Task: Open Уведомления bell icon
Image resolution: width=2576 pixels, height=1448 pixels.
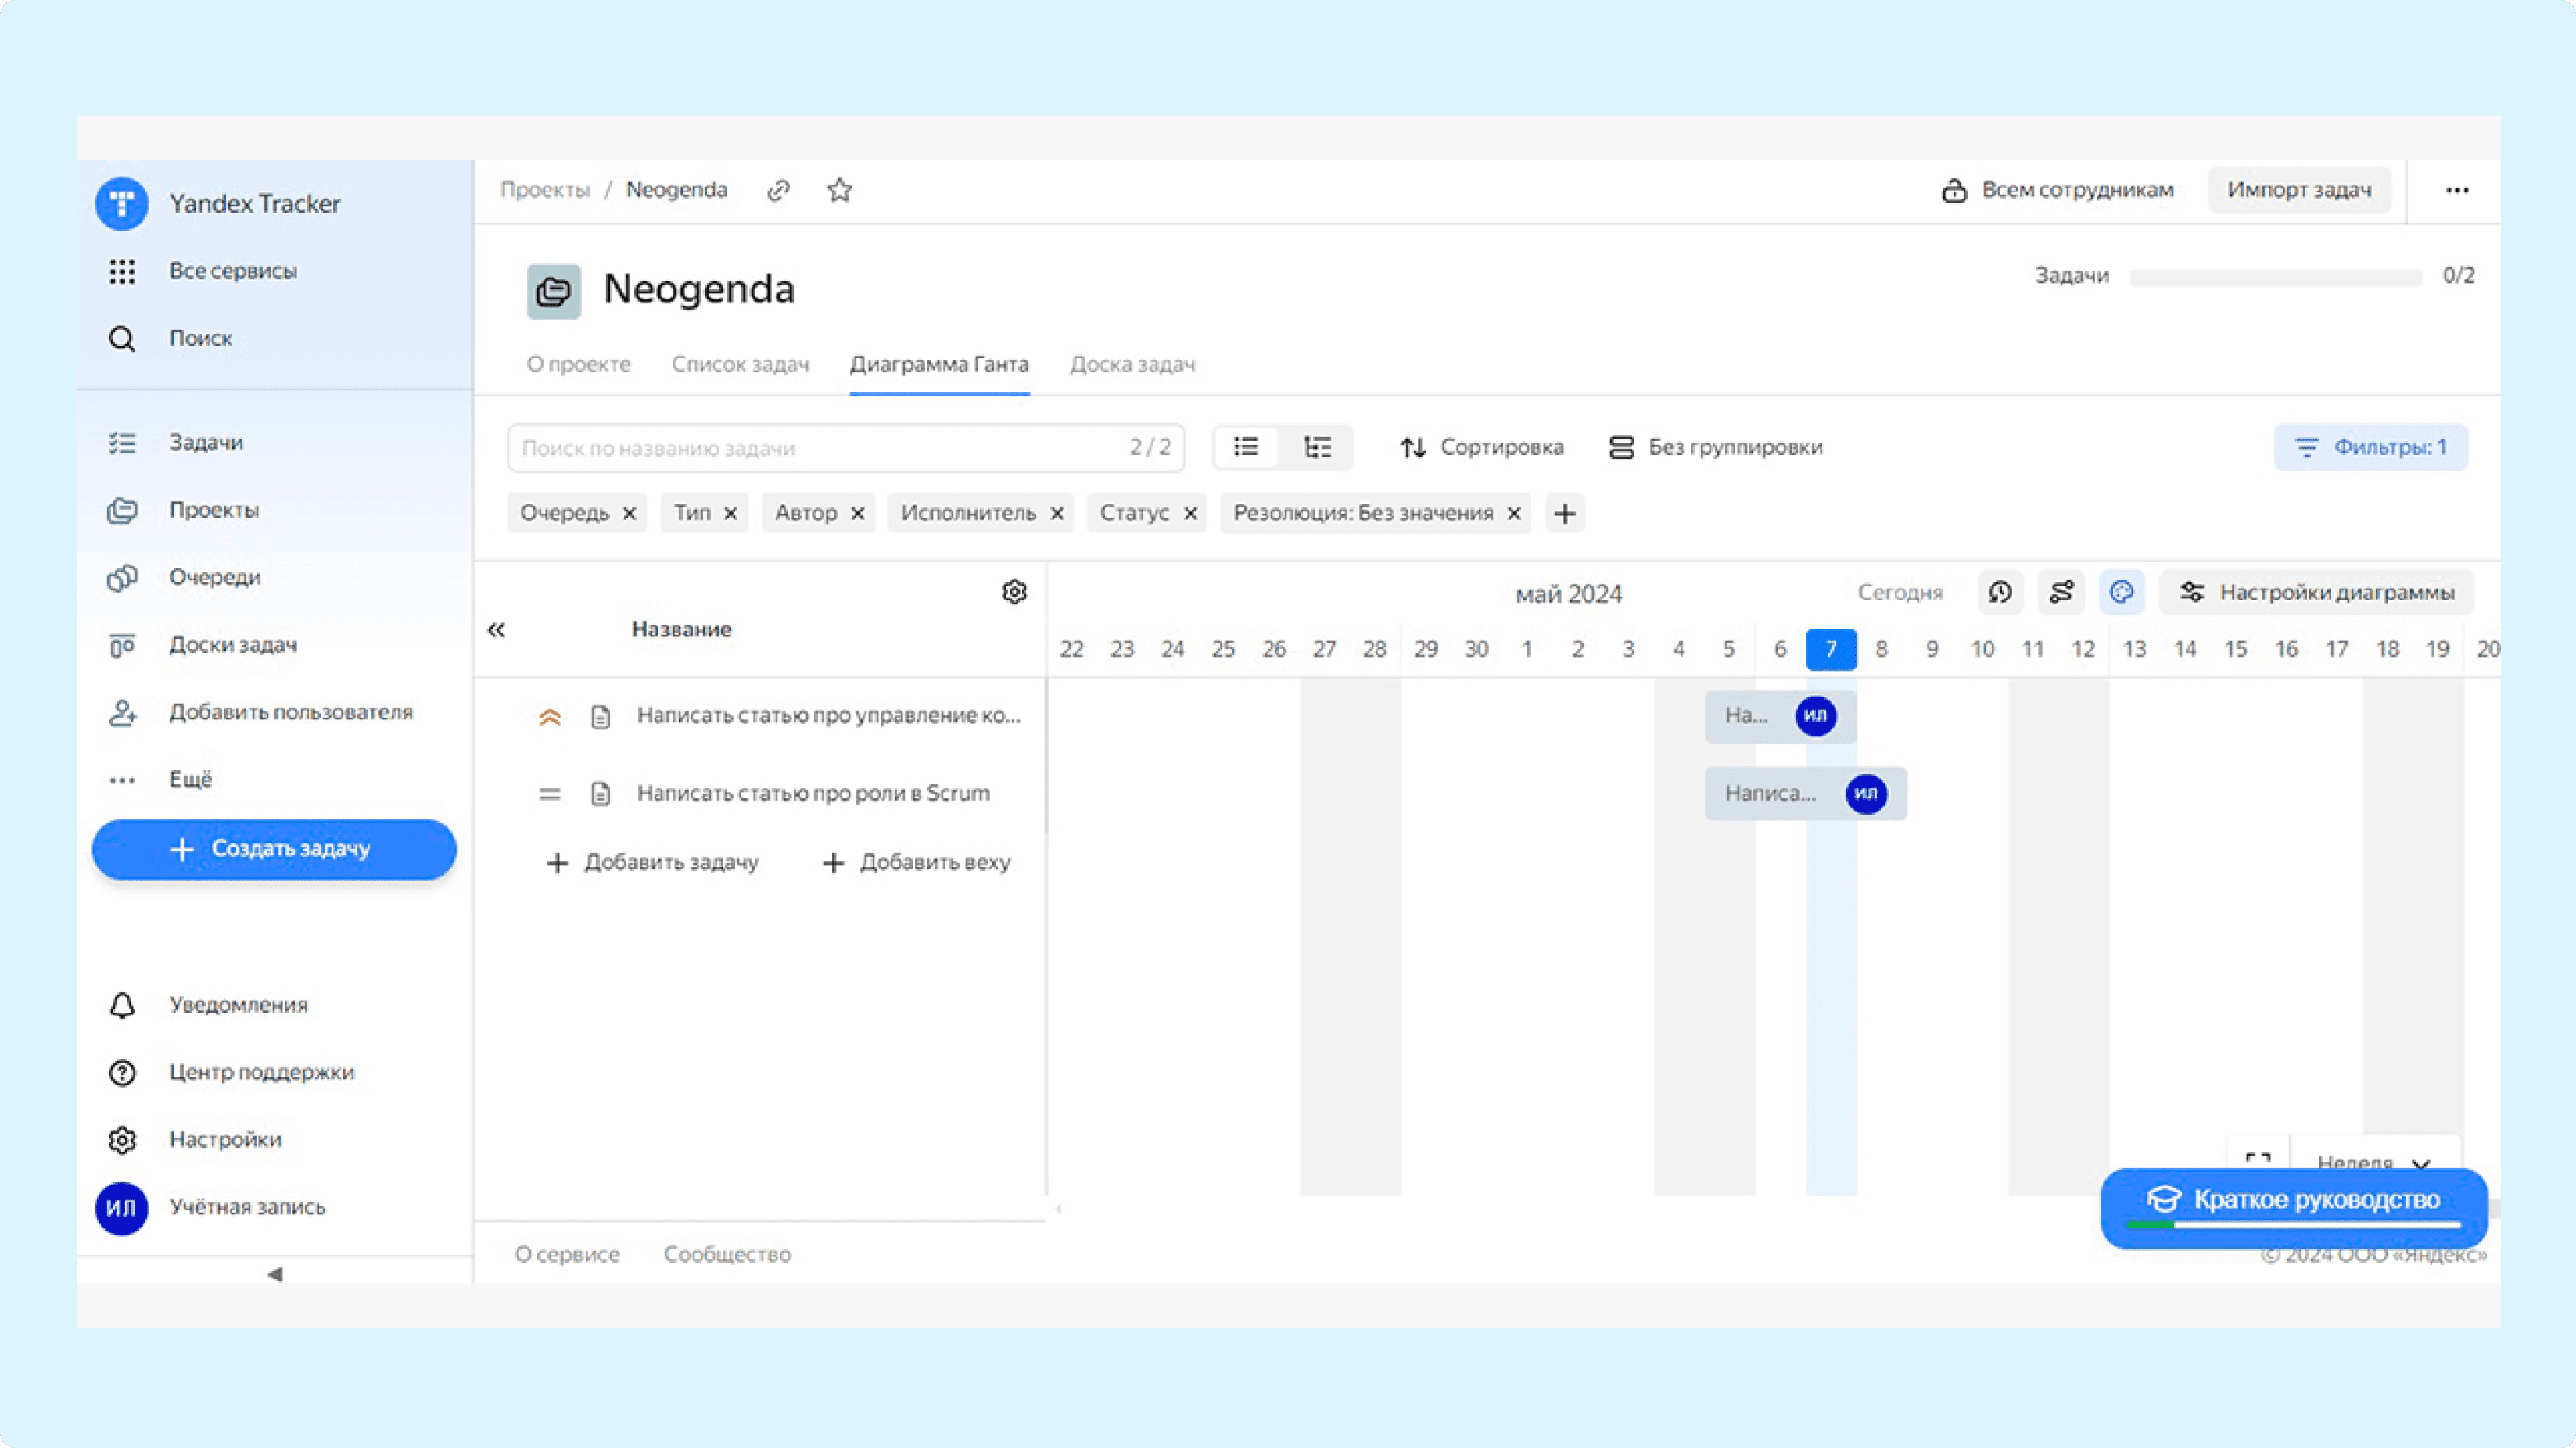Action: point(122,1005)
